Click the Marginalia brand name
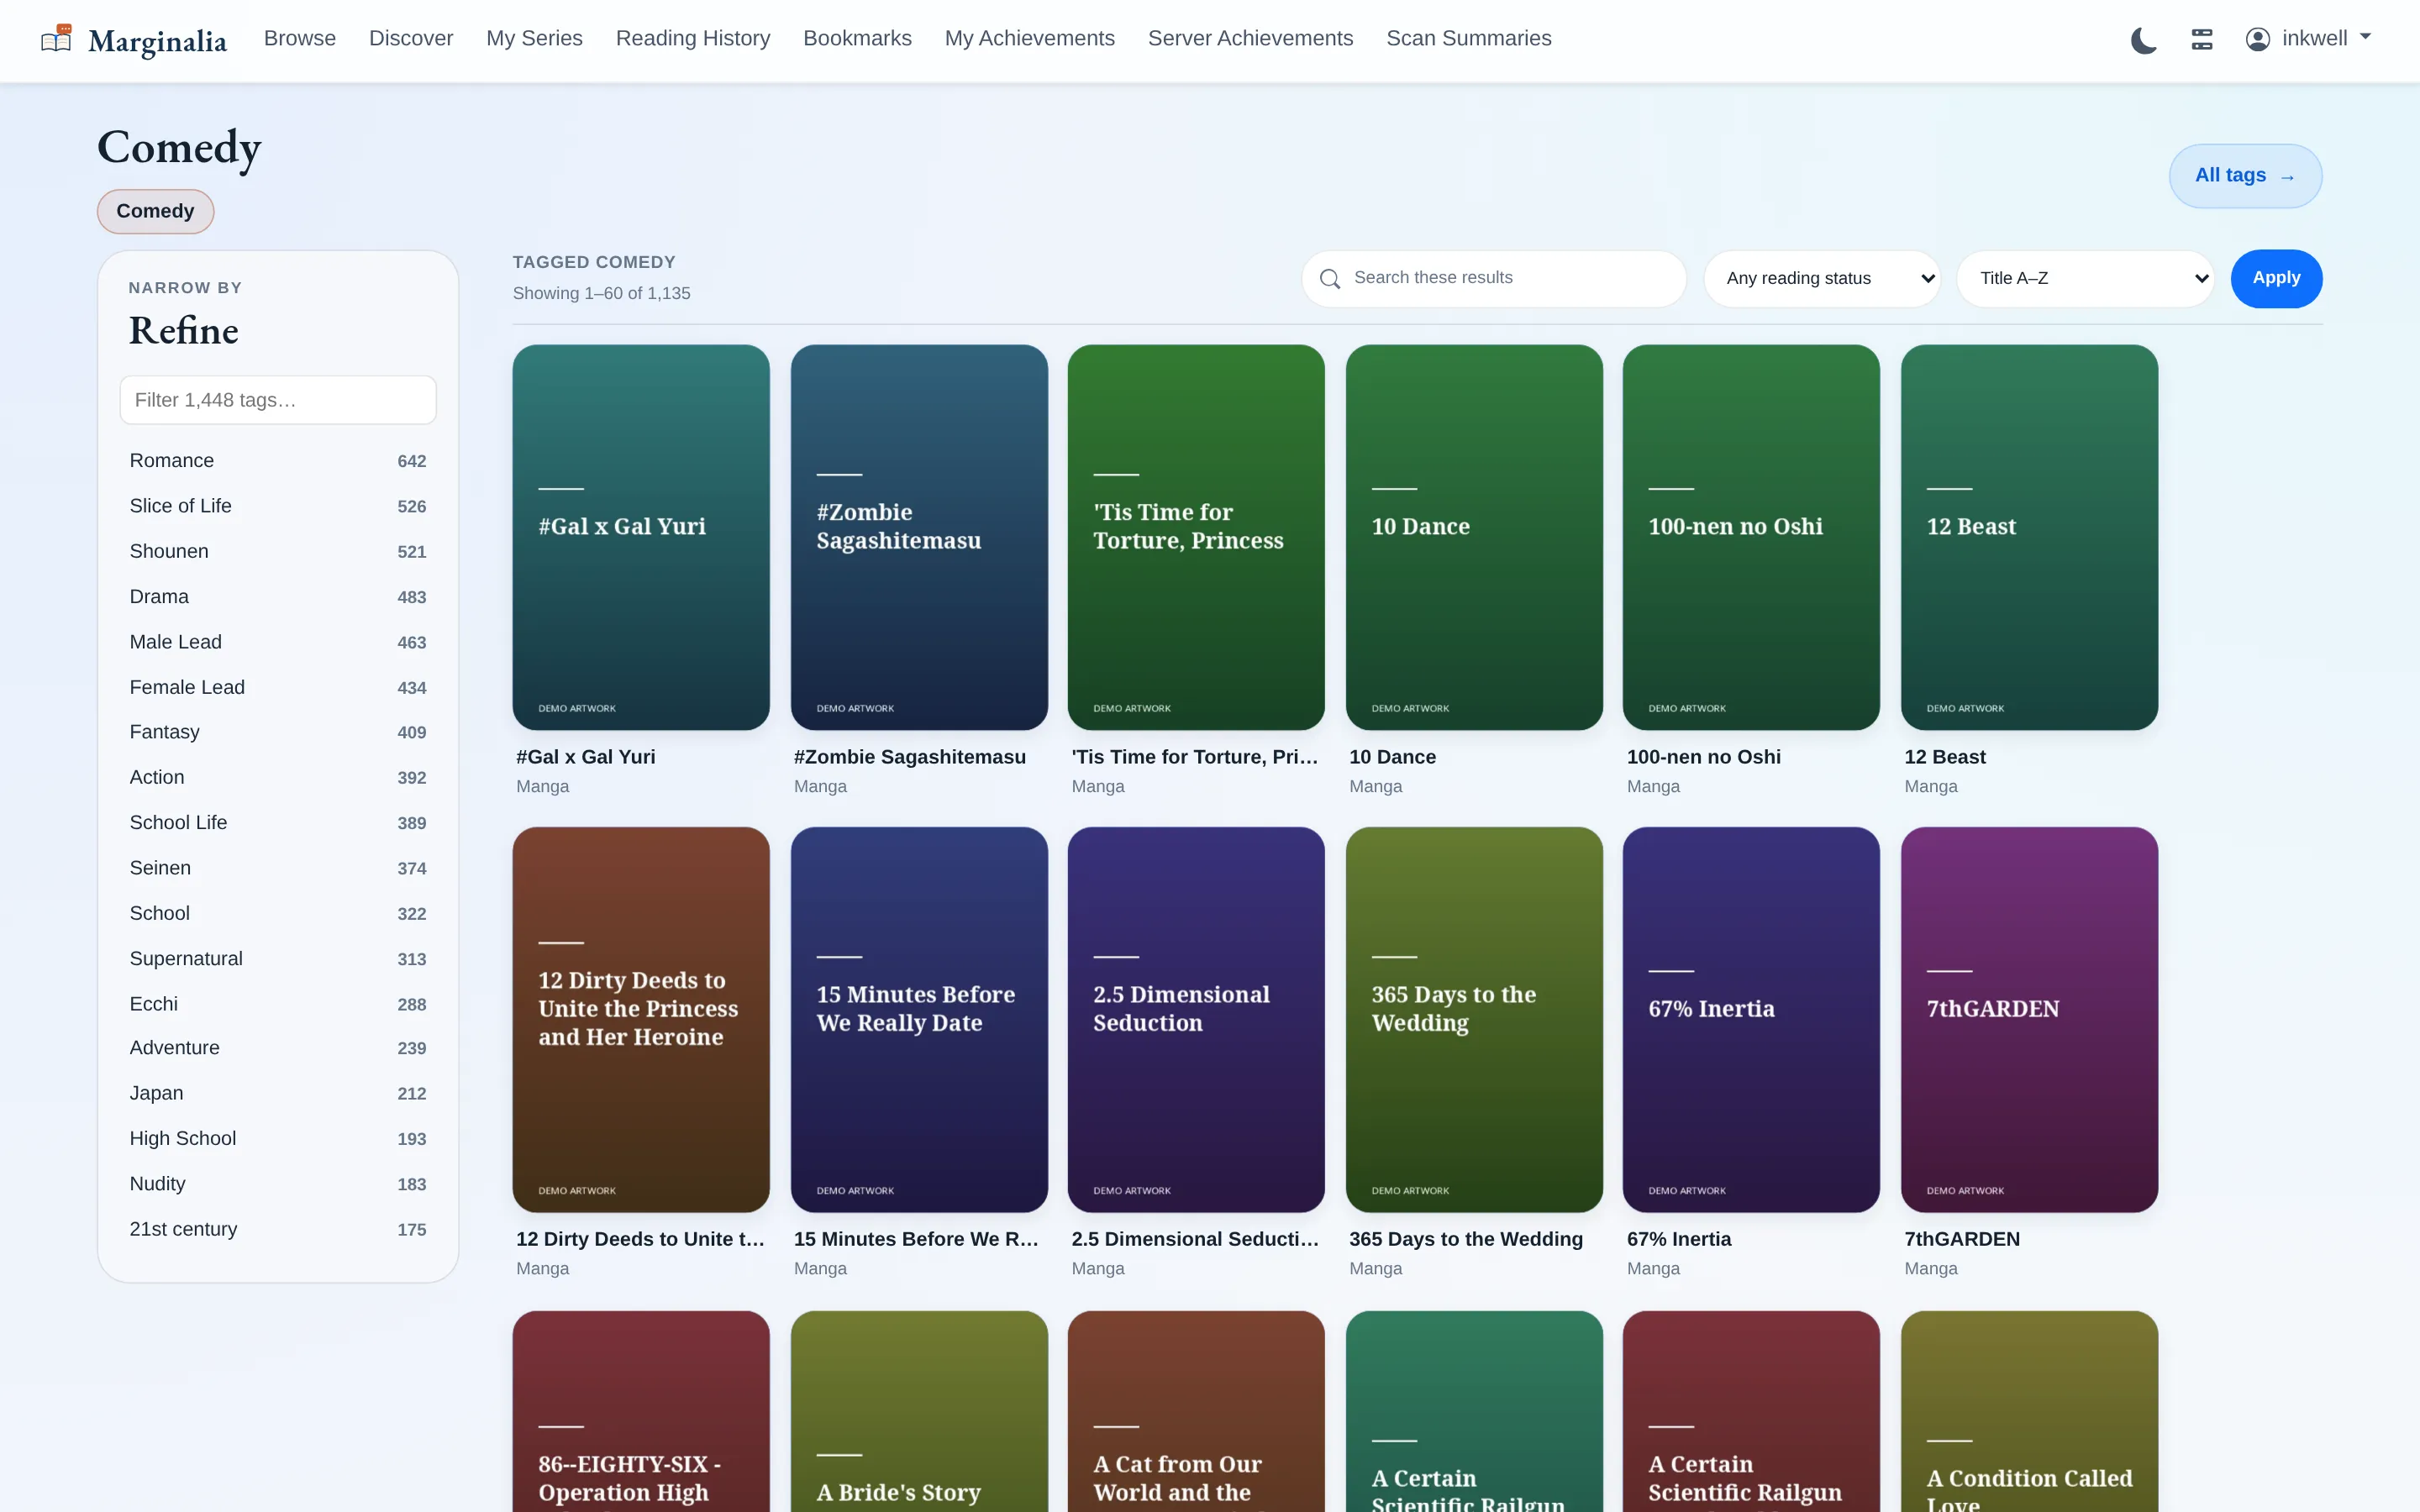 click(x=157, y=41)
